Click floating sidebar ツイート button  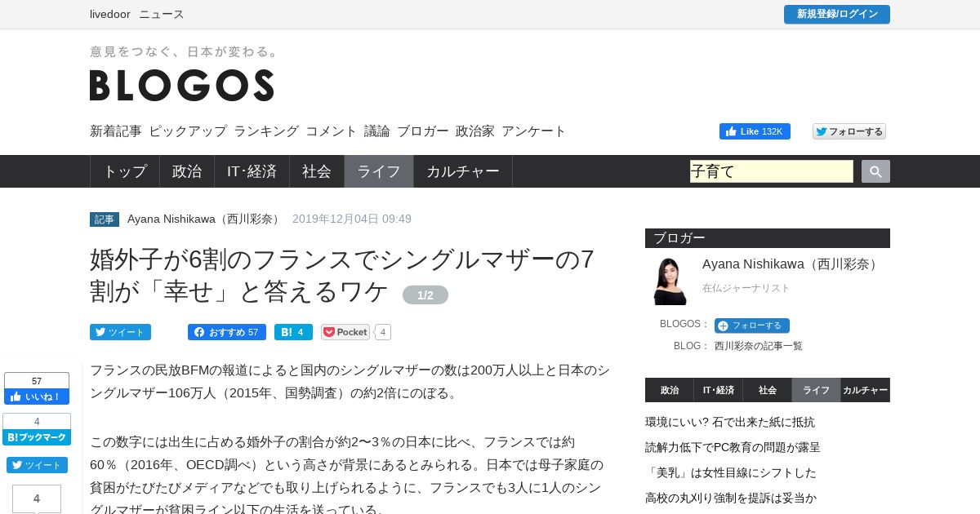coord(37,465)
